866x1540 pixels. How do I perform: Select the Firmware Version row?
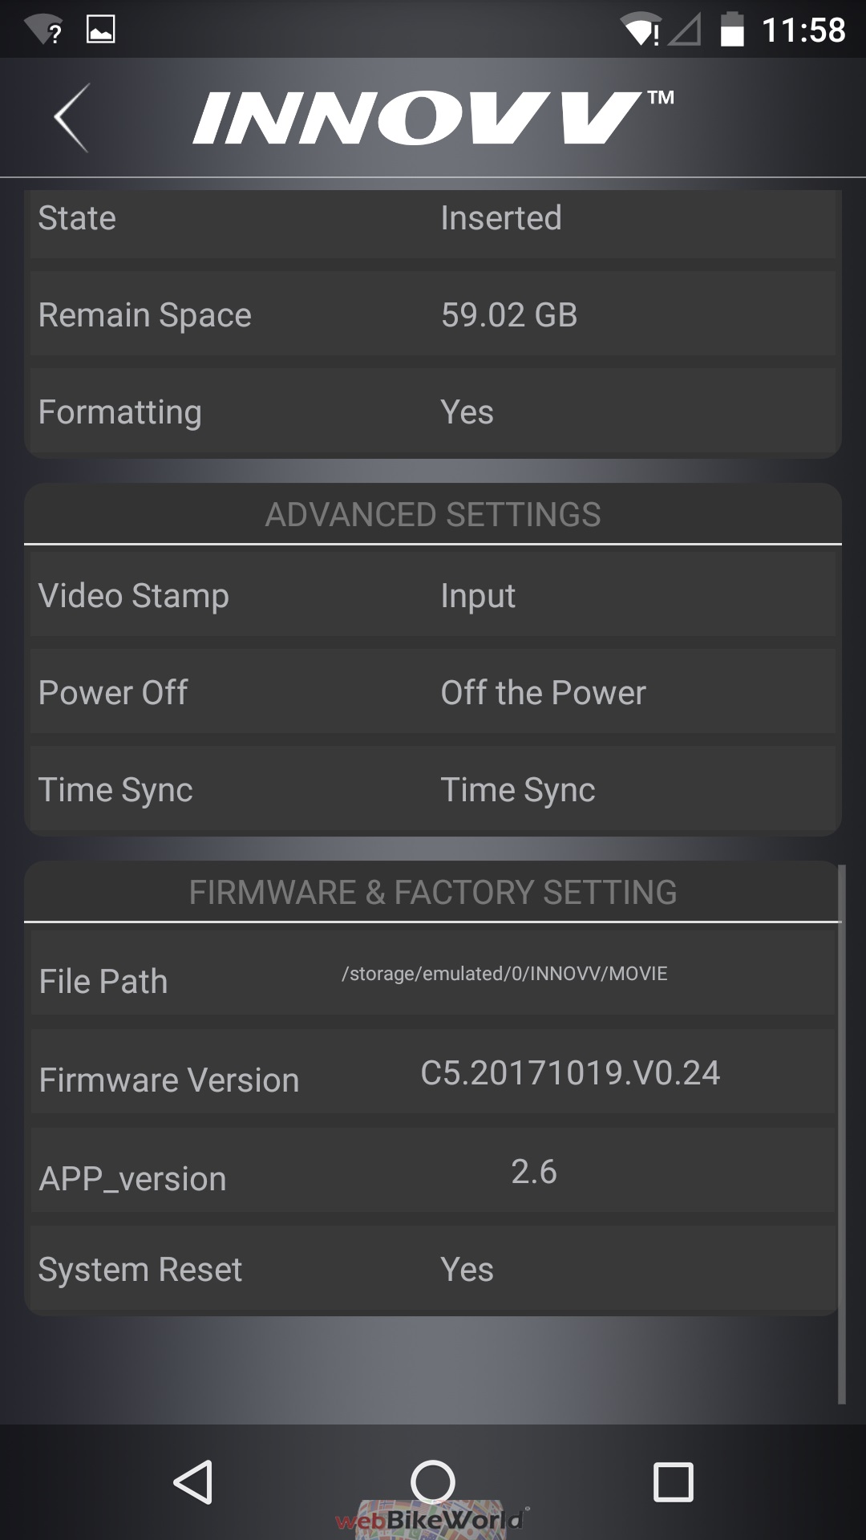pos(433,1074)
